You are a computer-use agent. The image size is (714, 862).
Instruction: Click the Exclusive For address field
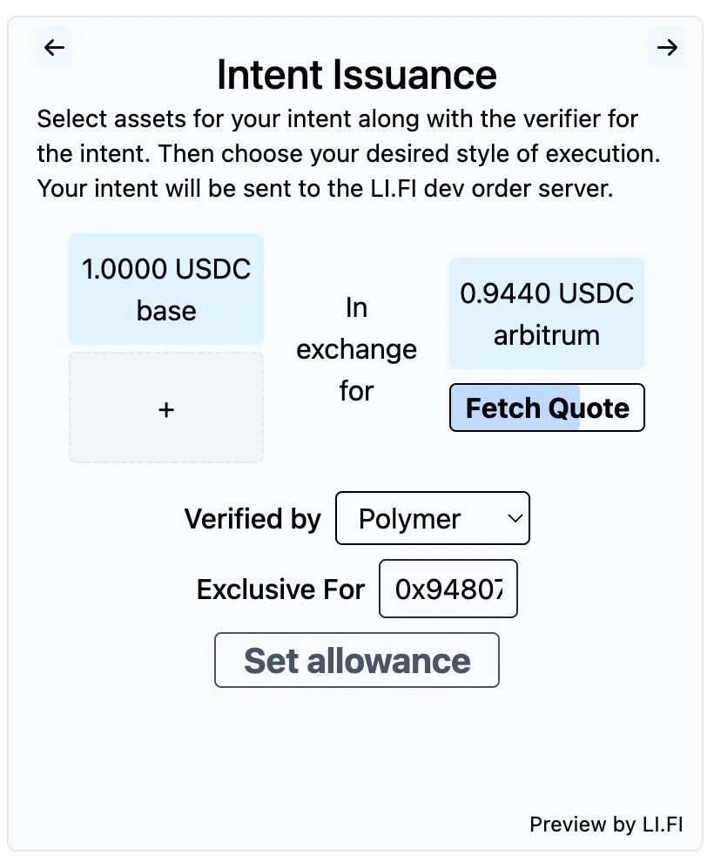[448, 589]
